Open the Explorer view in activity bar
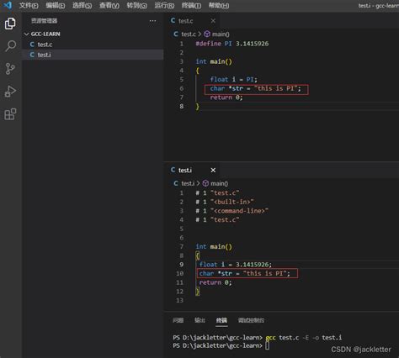The image size is (399, 358). pos(10,24)
